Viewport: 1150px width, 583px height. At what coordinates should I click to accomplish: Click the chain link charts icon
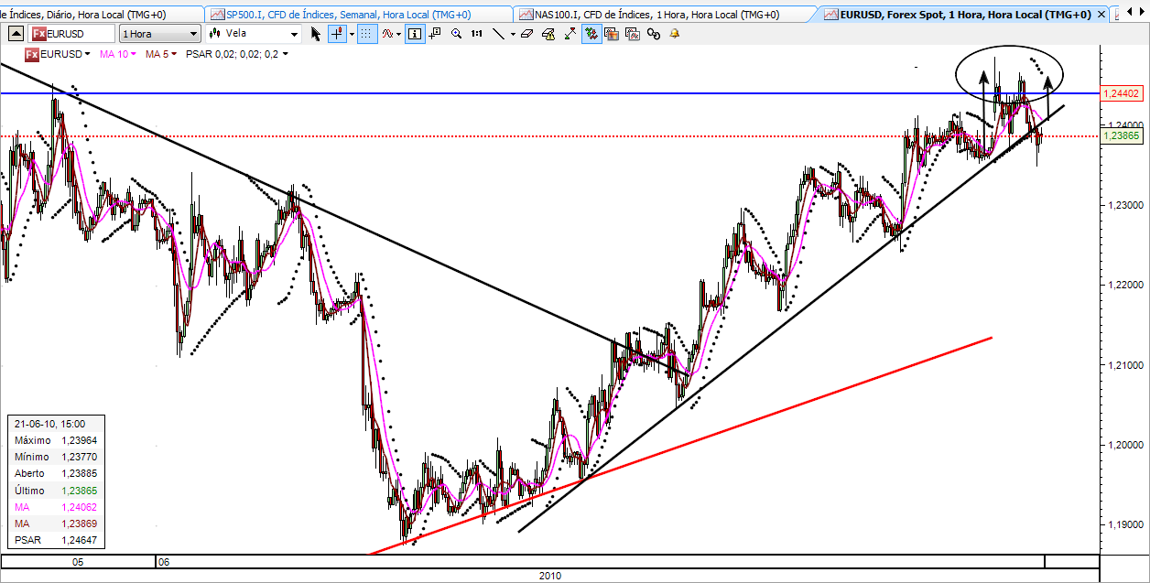click(654, 34)
